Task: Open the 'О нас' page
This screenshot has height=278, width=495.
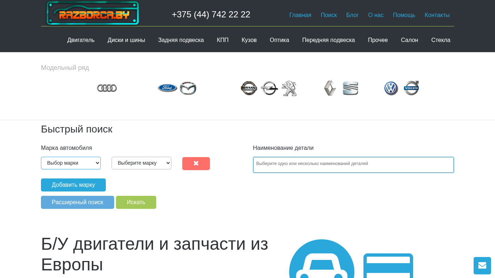Action: click(x=376, y=15)
